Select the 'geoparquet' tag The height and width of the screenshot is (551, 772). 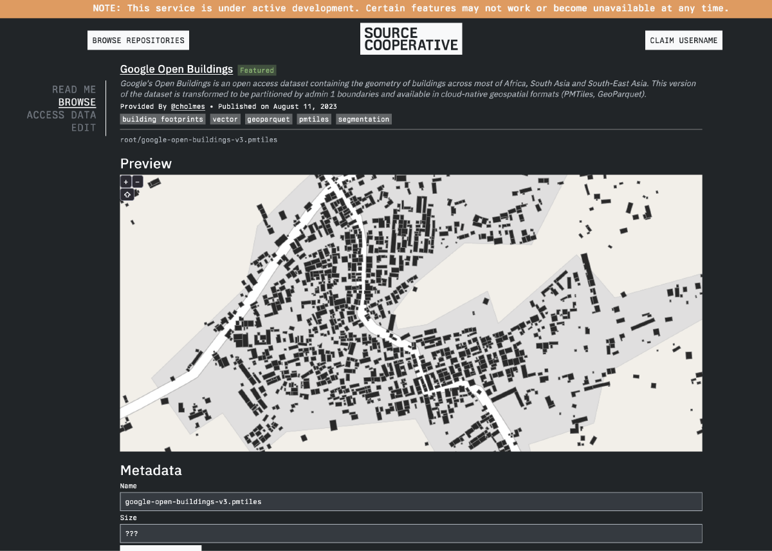[x=268, y=118]
